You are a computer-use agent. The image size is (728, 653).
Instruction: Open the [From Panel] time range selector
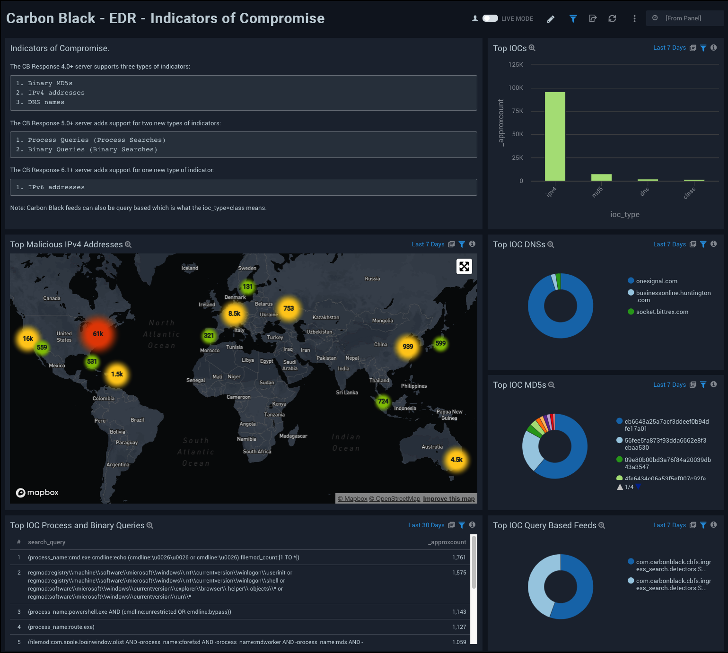coord(684,18)
